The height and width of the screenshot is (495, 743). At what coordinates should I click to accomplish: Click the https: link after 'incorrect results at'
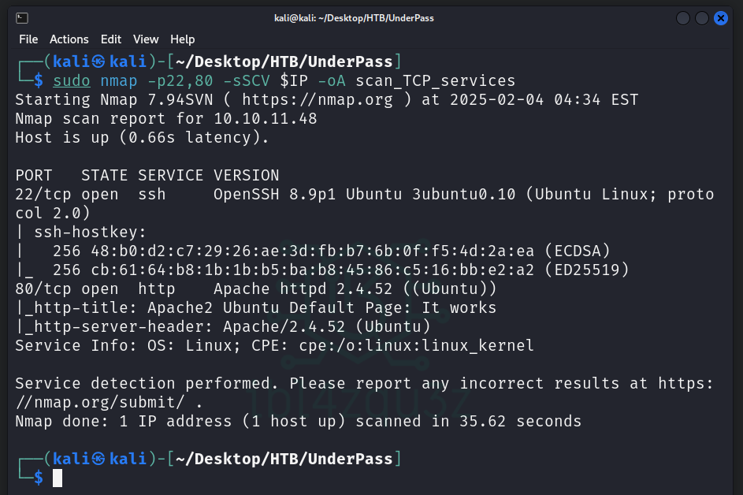click(685, 383)
